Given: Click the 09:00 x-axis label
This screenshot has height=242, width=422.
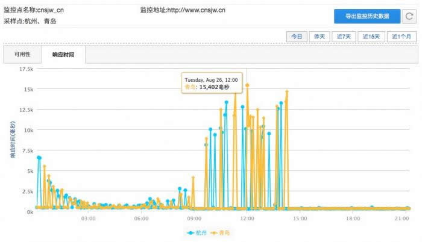Looking at the screenshot, I should [x=194, y=219].
